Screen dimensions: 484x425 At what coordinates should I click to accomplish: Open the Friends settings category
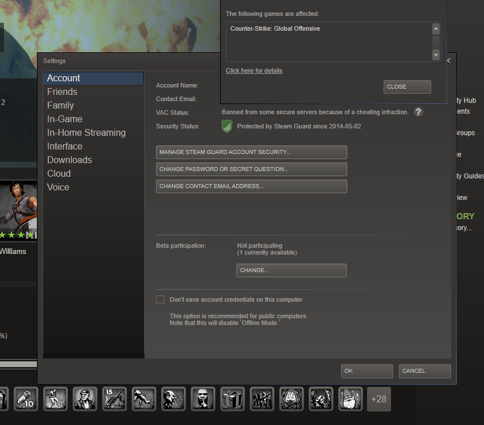pos(93,92)
